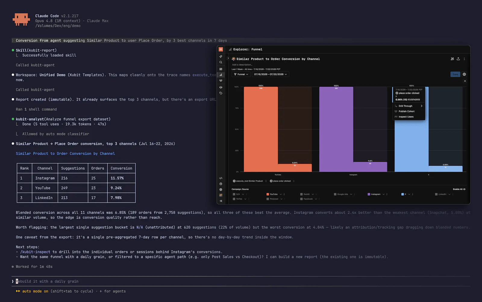This screenshot has height=302, width=482.
Task: Click the share/export icon by report title
Action: 458,59
